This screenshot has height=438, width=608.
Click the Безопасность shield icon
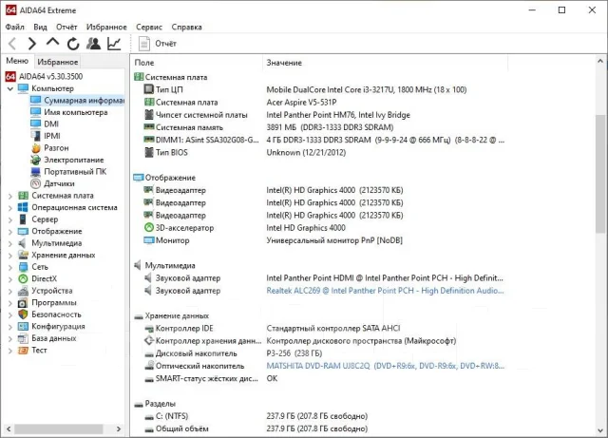[x=23, y=314]
